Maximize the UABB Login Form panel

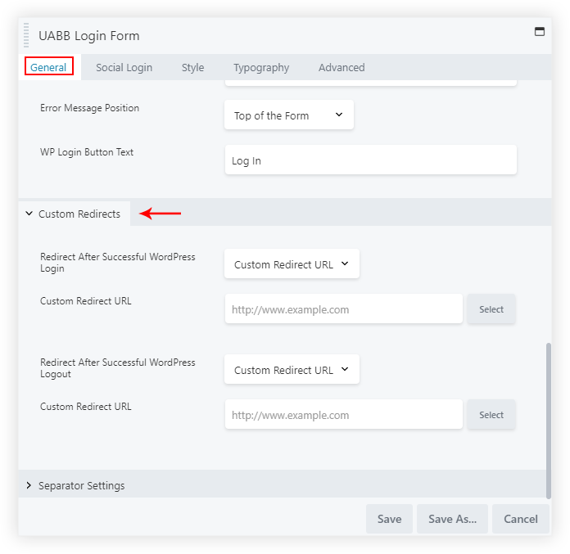click(x=539, y=32)
